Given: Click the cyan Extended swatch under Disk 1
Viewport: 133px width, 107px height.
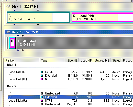Looking at the screenshot, I should click(42, 76).
